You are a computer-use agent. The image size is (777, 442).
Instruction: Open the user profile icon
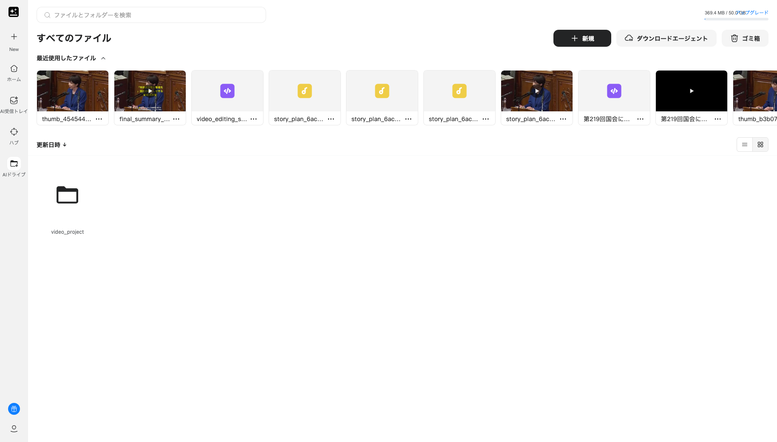(x=14, y=428)
